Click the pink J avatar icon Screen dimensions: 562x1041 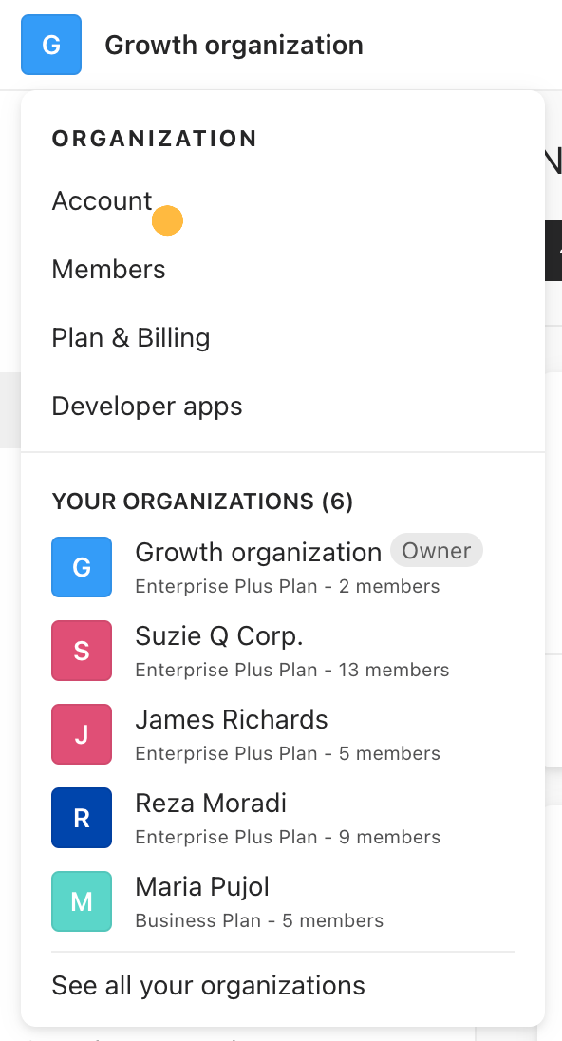82,734
